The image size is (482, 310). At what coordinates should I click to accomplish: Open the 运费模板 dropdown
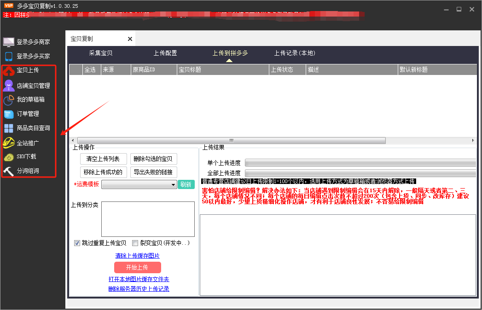139,184
